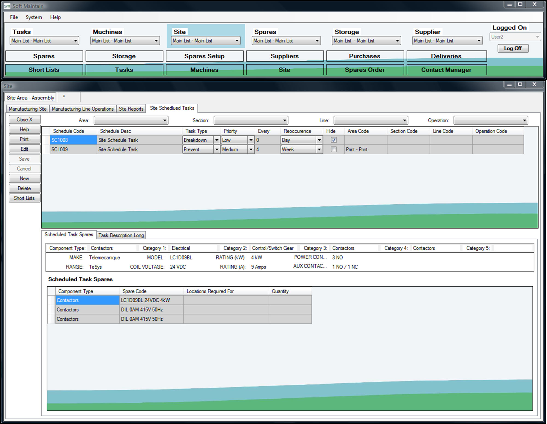547x424 pixels.
Task: Toggle Hide checkbox for SC1009 row
Action: coord(334,149)
